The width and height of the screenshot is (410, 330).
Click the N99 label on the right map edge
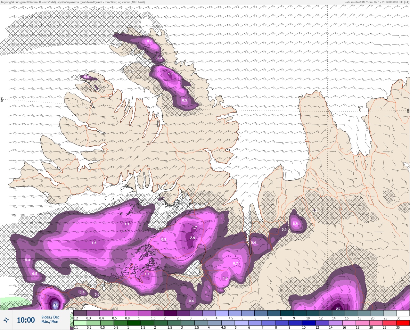pyautogui.click(x=408, y=111)
